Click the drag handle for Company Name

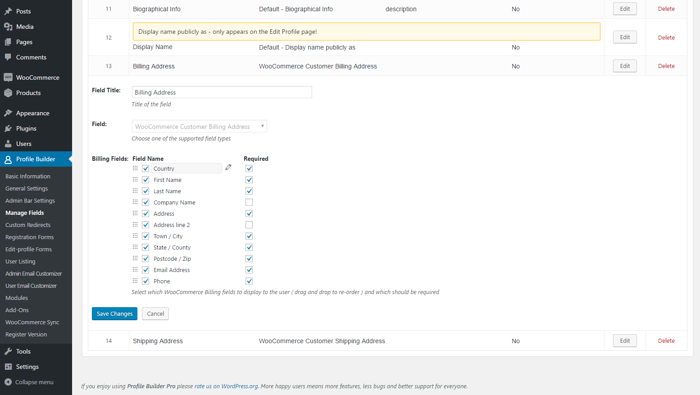point(135,202)
